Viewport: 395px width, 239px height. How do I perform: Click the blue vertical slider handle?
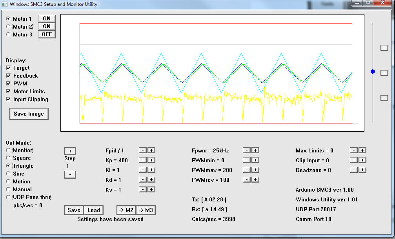[373, 71]
